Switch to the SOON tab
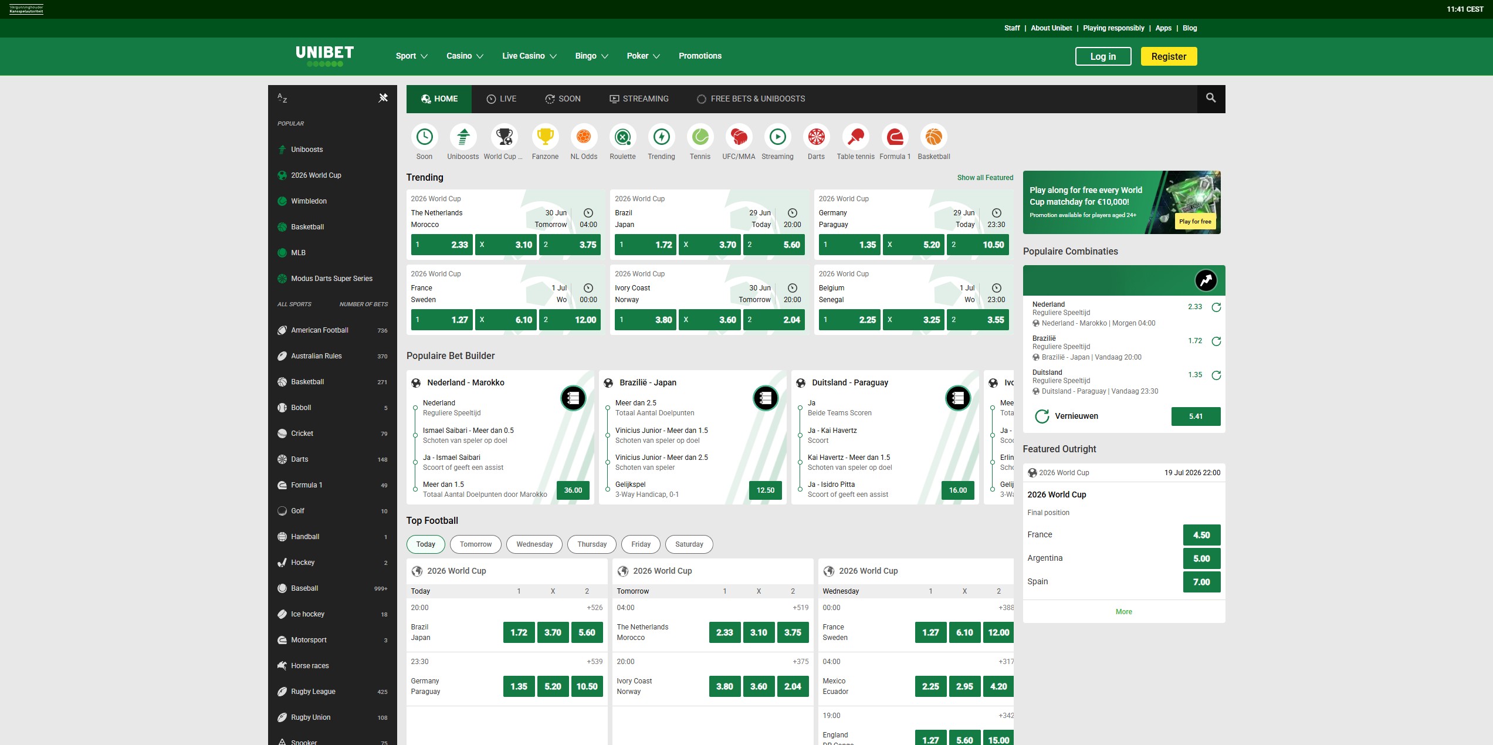 click(x=563, y=99)
